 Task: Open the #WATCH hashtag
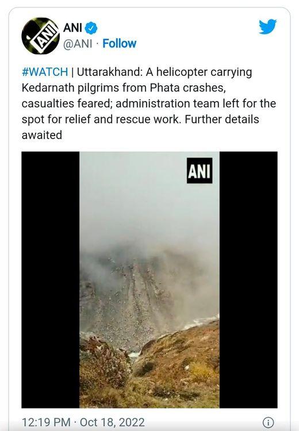45,72
